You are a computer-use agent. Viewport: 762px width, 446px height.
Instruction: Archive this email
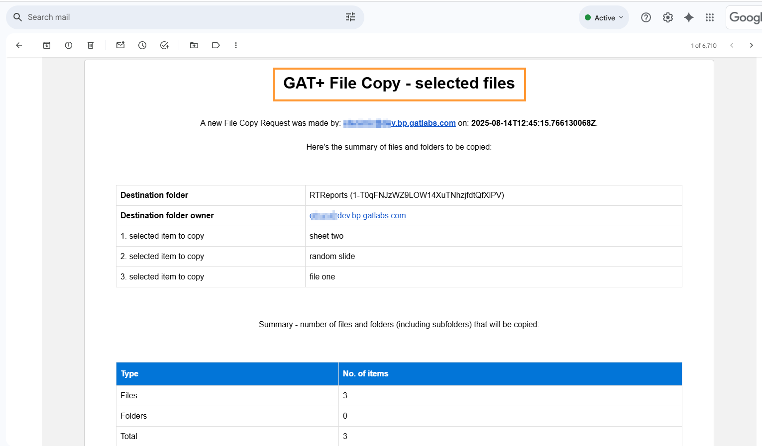[47, 45]
